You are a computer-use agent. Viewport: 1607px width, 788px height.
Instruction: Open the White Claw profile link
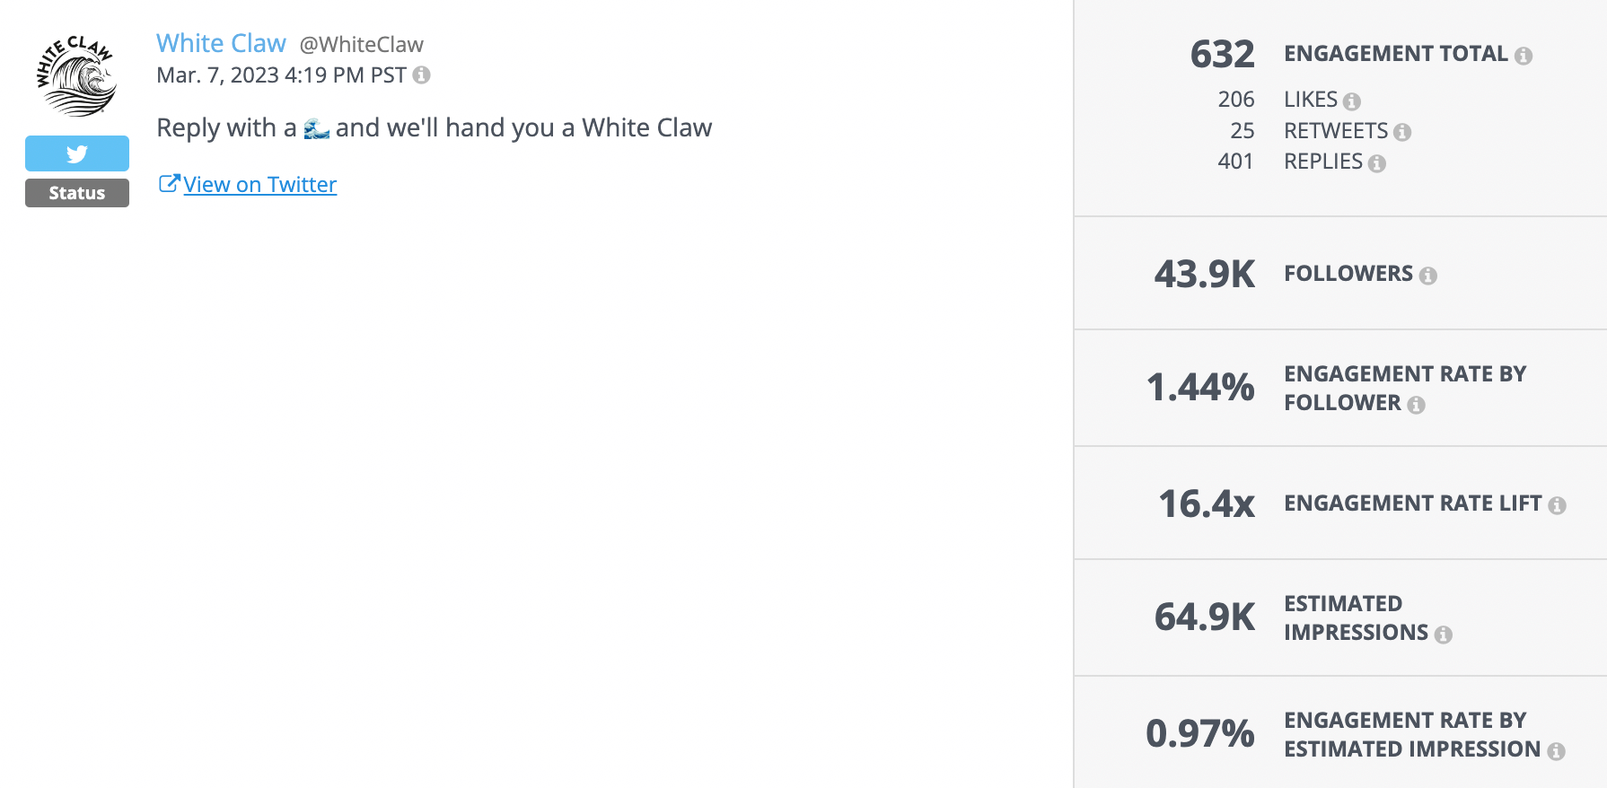pos(221,42)
